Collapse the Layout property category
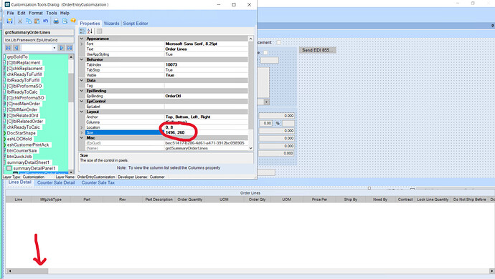 click(82, 112)
